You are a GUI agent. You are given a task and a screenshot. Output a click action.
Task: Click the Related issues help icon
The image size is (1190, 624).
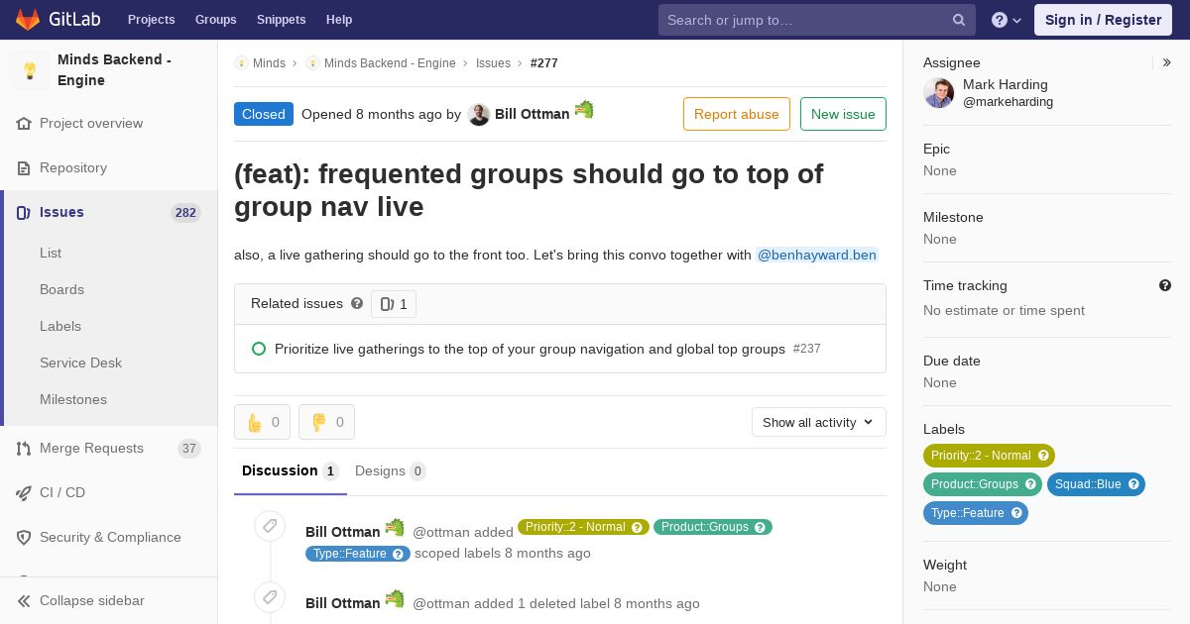(357, 303)
